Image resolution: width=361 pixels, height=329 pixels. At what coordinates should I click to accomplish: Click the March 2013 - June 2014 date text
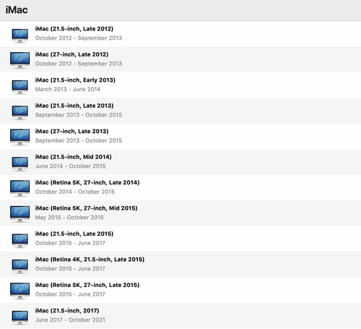coord(68,90)
